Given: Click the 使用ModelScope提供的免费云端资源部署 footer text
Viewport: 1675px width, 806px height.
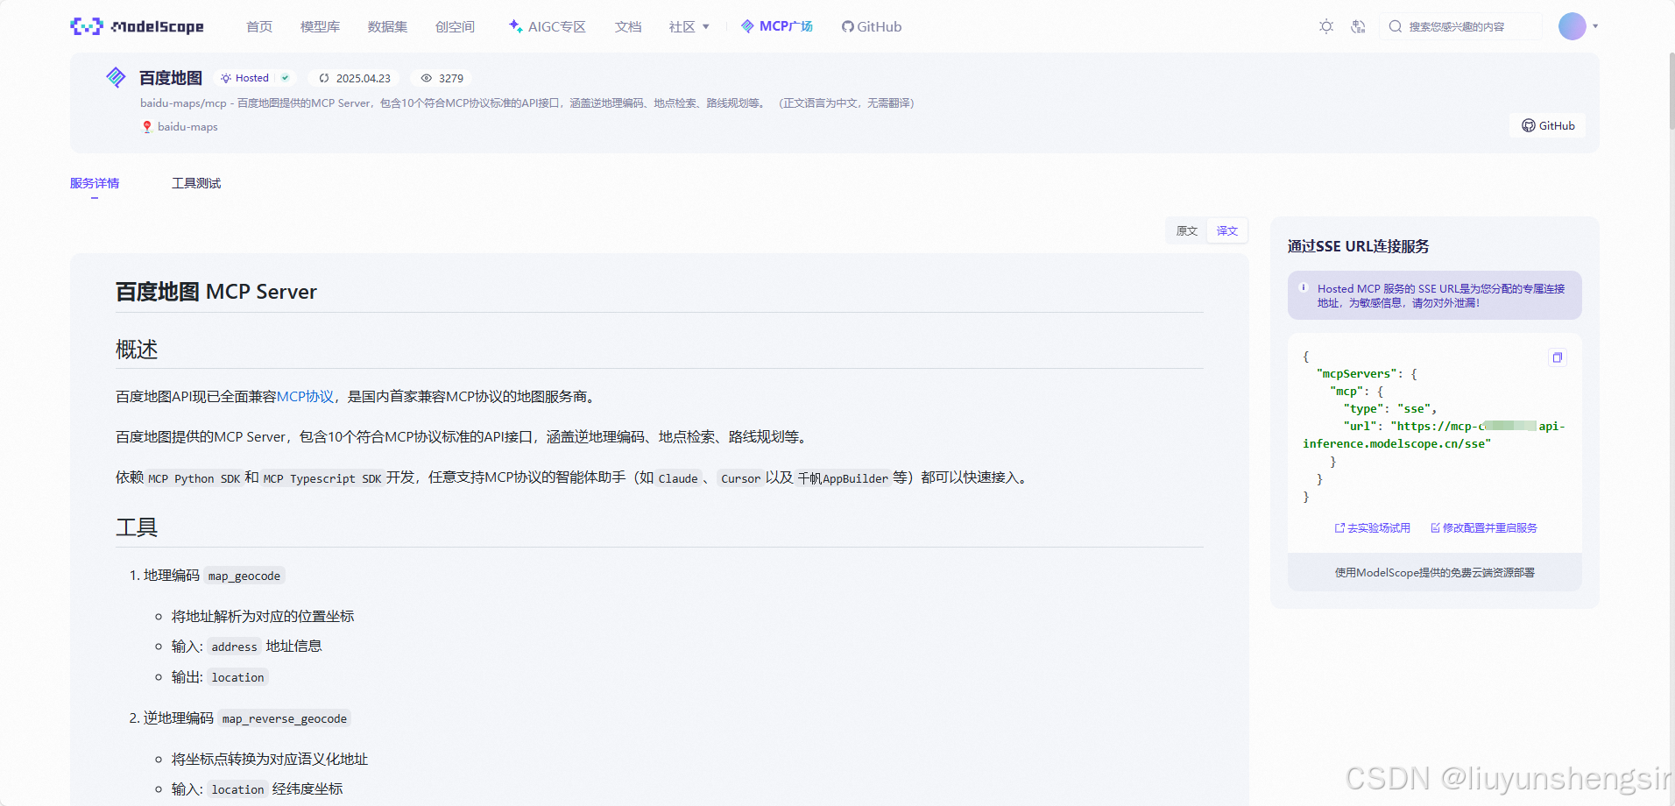Looking at the screenshot, I should click(x=1435, y=573).
